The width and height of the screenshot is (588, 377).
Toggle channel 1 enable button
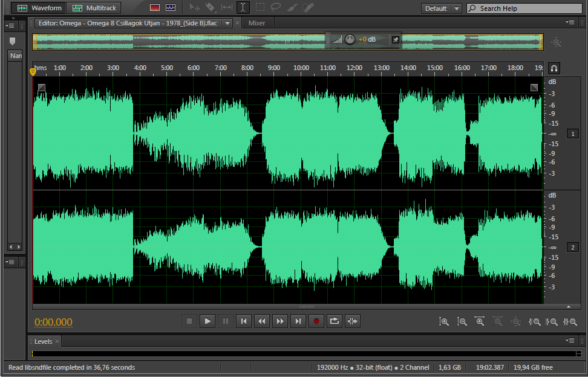click(x=573, y=134)
